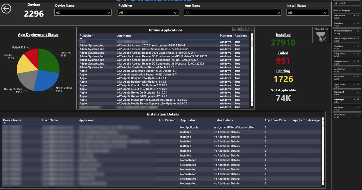Clear the Is Managed filter eraser icon
362x190 pixels.
pos(358,100)
